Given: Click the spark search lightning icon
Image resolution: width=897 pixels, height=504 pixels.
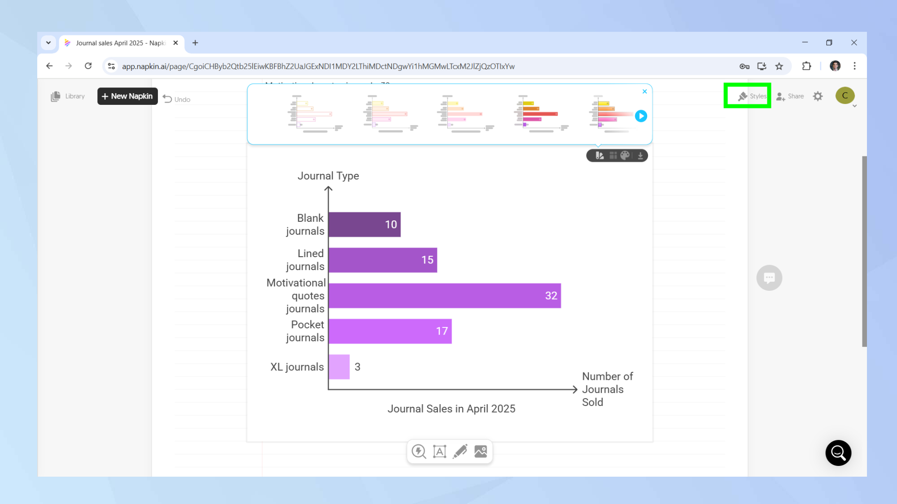Looking at the screenshot, I should point(419,452).
